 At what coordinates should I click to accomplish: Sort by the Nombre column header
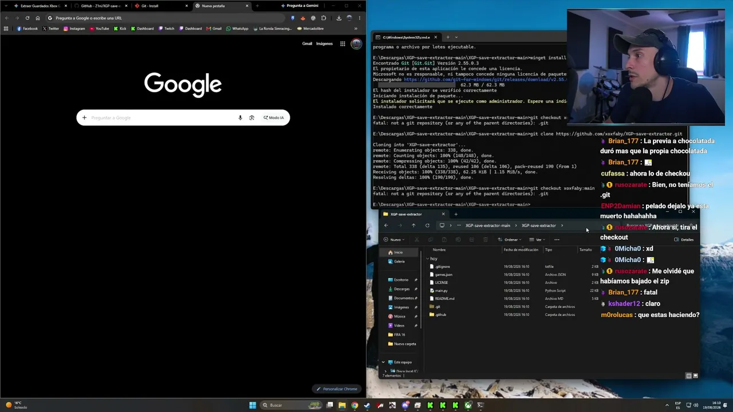point(439,250)
